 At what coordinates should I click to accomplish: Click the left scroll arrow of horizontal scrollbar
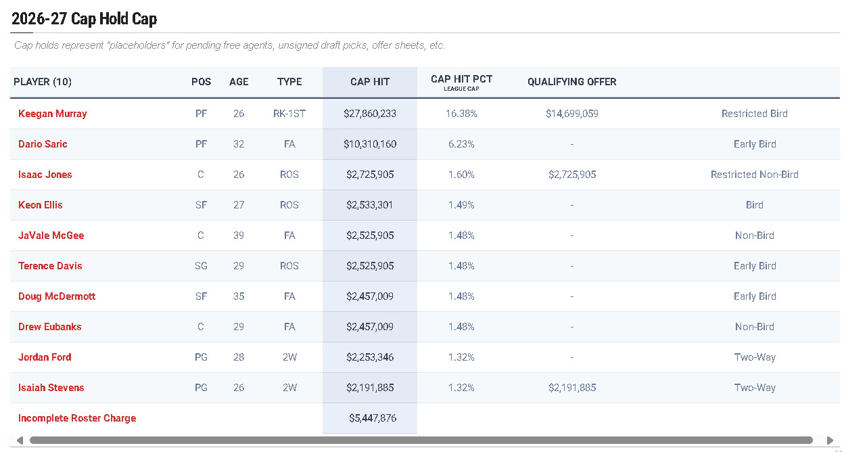(x=20, y=440)
